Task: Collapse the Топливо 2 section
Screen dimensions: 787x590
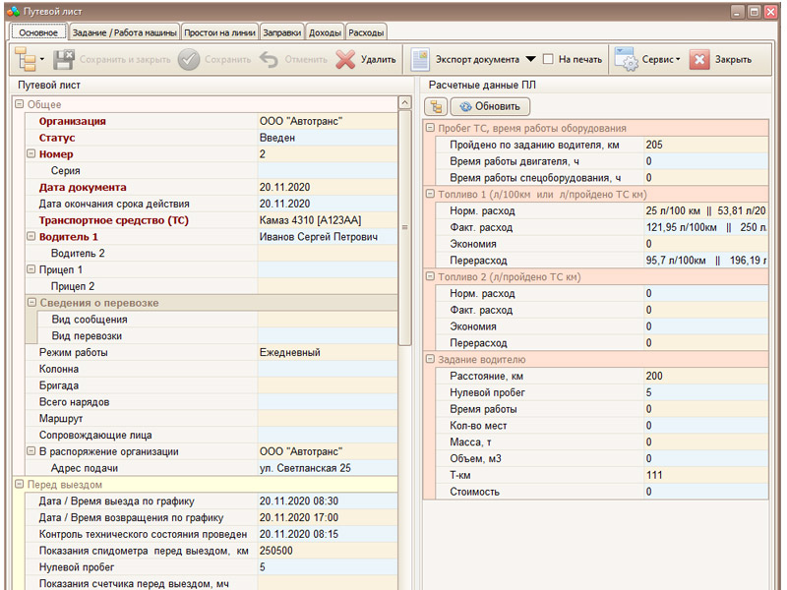Action: [x=430, y=276]
